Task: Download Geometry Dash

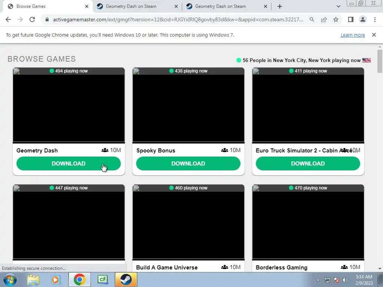Action: 69,164
